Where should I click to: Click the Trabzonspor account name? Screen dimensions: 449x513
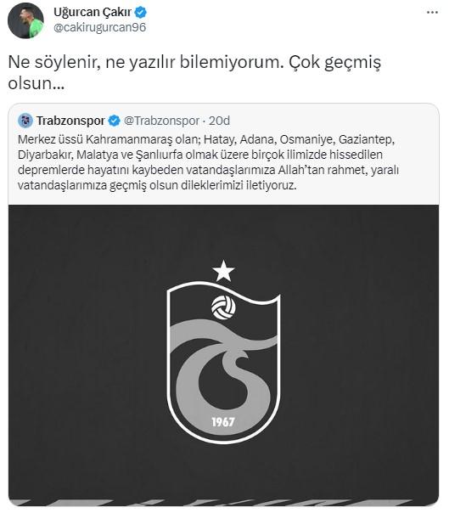point(70,121)
